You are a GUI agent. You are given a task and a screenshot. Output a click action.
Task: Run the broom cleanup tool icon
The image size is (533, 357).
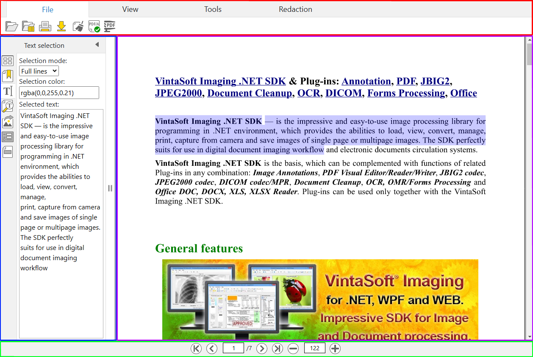[x=78, y=26]
